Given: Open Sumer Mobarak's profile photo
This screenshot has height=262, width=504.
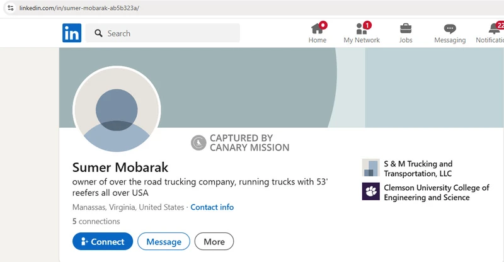Looking at the screenshot, I should pos(117,110).
